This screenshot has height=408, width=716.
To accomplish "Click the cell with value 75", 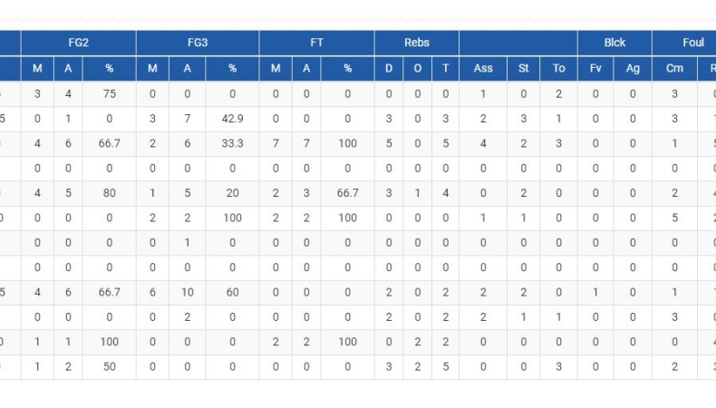I will [109, 94].
